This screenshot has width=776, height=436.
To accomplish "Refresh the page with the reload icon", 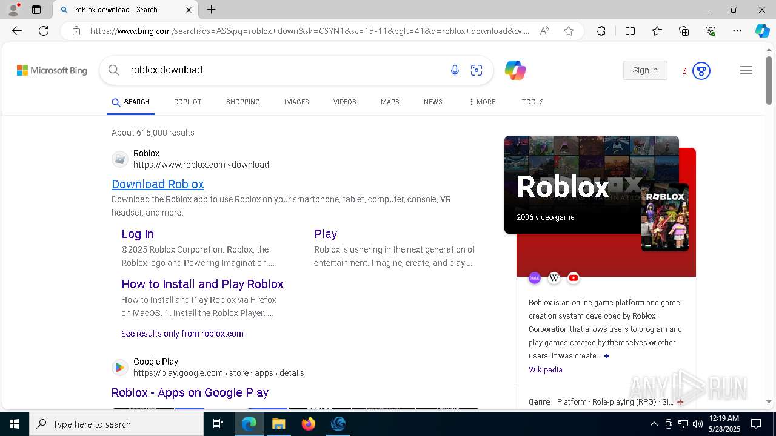I will [x=44, y=31].
